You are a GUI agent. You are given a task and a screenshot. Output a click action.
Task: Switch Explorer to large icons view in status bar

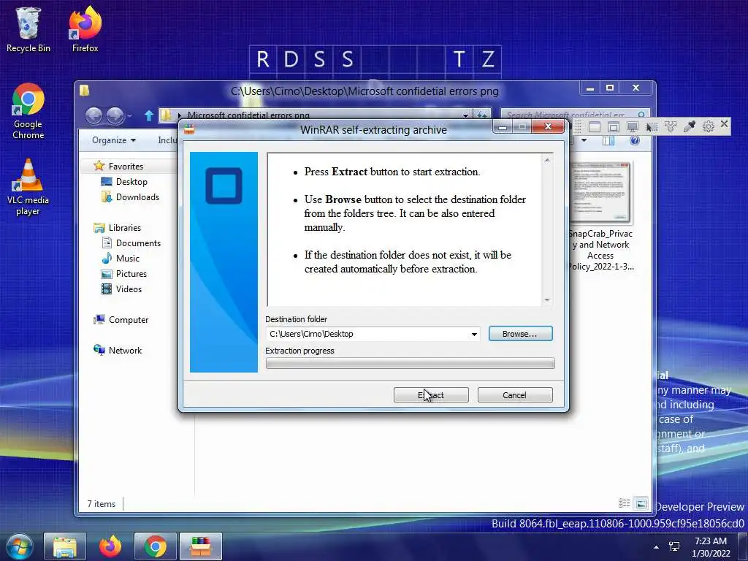(641, 503)
